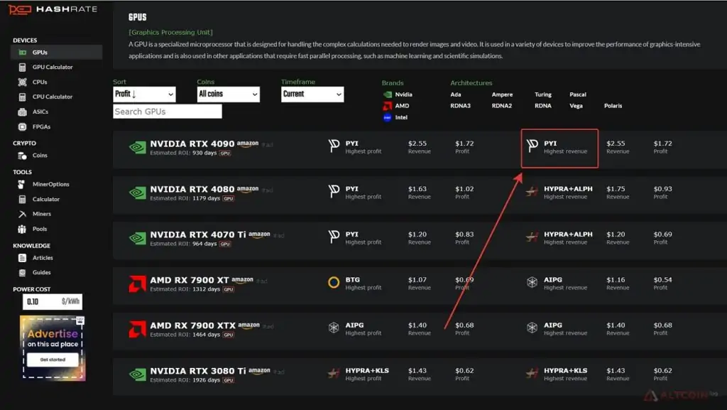Click the Hashrate logo in the header
The width and height of the screenshot is (727, 410).
point(53,9)
